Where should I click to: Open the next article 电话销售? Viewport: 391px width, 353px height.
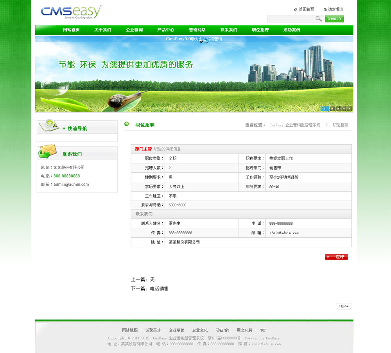(159, 289)
